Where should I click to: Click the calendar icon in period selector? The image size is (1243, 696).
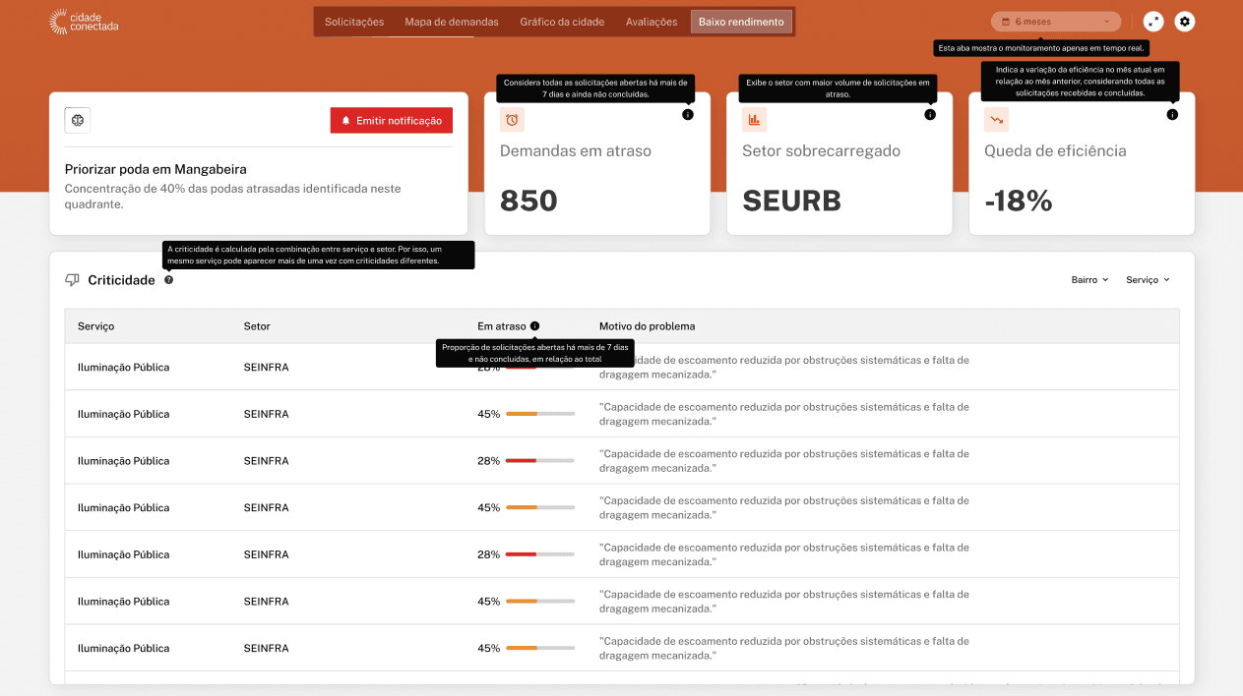(x=1006, y=22)
